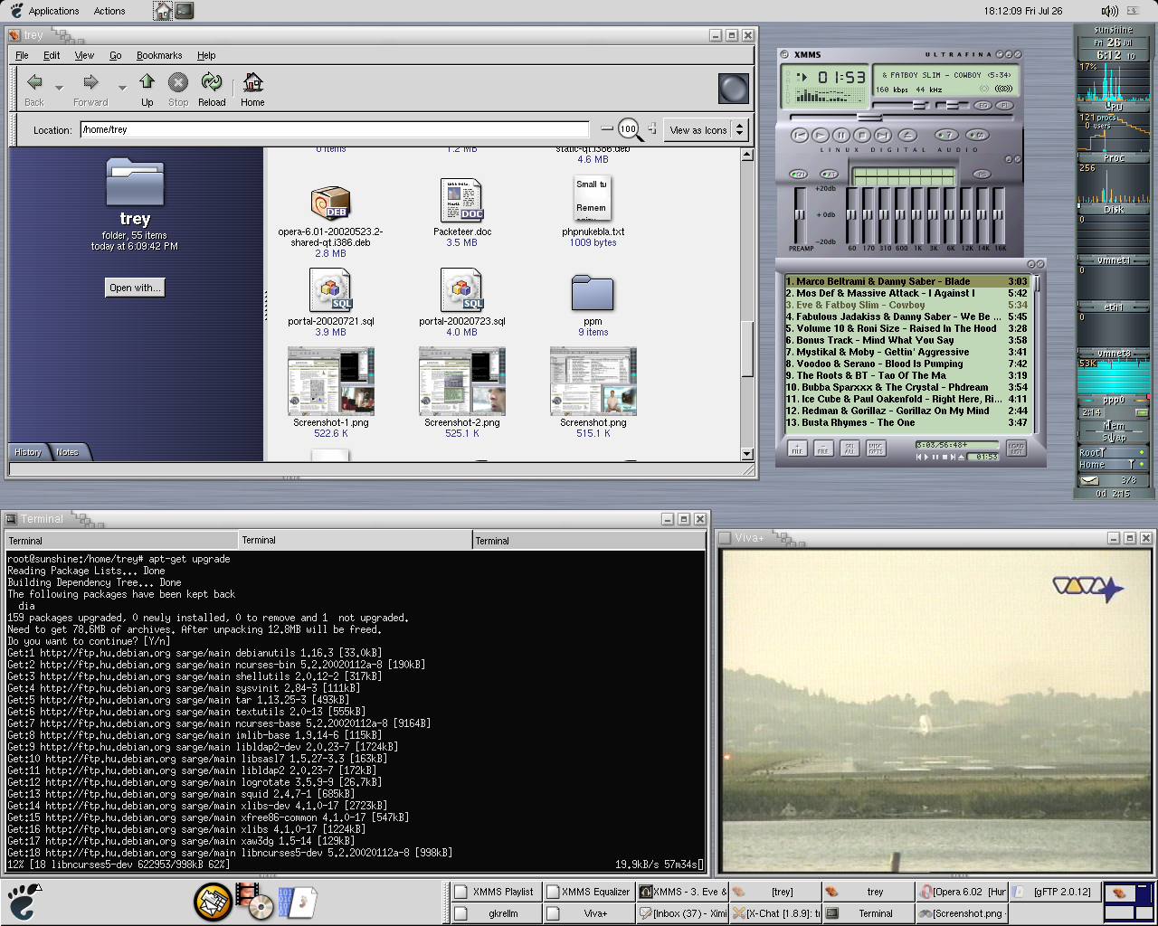This screenshot has width=1158, height=926.
Task: Reload the /home/trey folder view
Action: 212,89
